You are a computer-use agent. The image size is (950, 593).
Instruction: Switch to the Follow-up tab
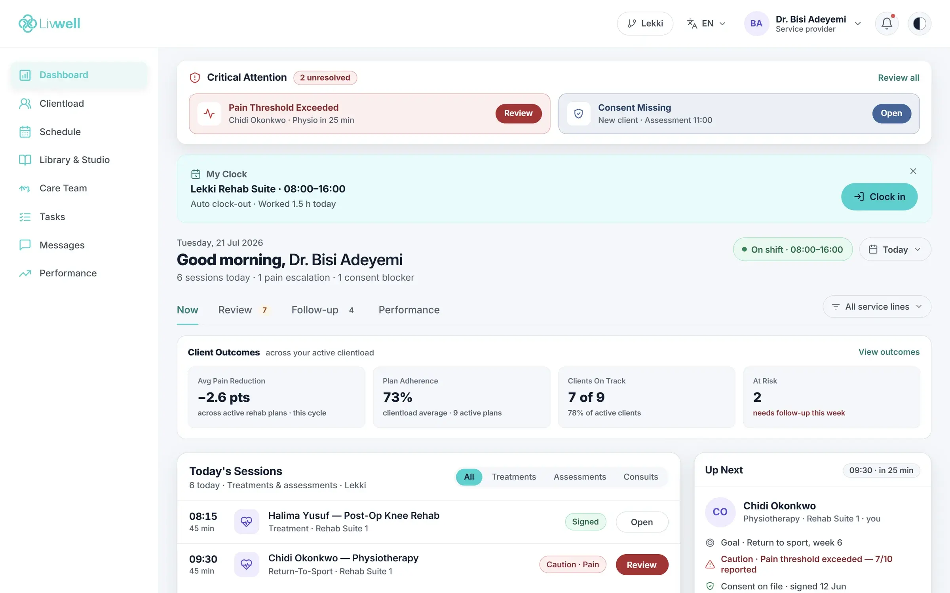point(324,310)
